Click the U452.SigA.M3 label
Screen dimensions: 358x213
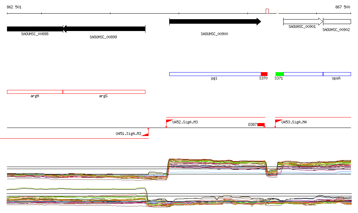pos(185,122)
